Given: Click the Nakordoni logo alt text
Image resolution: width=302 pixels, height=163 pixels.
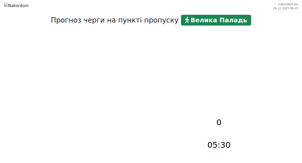Looking at the screenshot, I should click(x=18, y=6).
